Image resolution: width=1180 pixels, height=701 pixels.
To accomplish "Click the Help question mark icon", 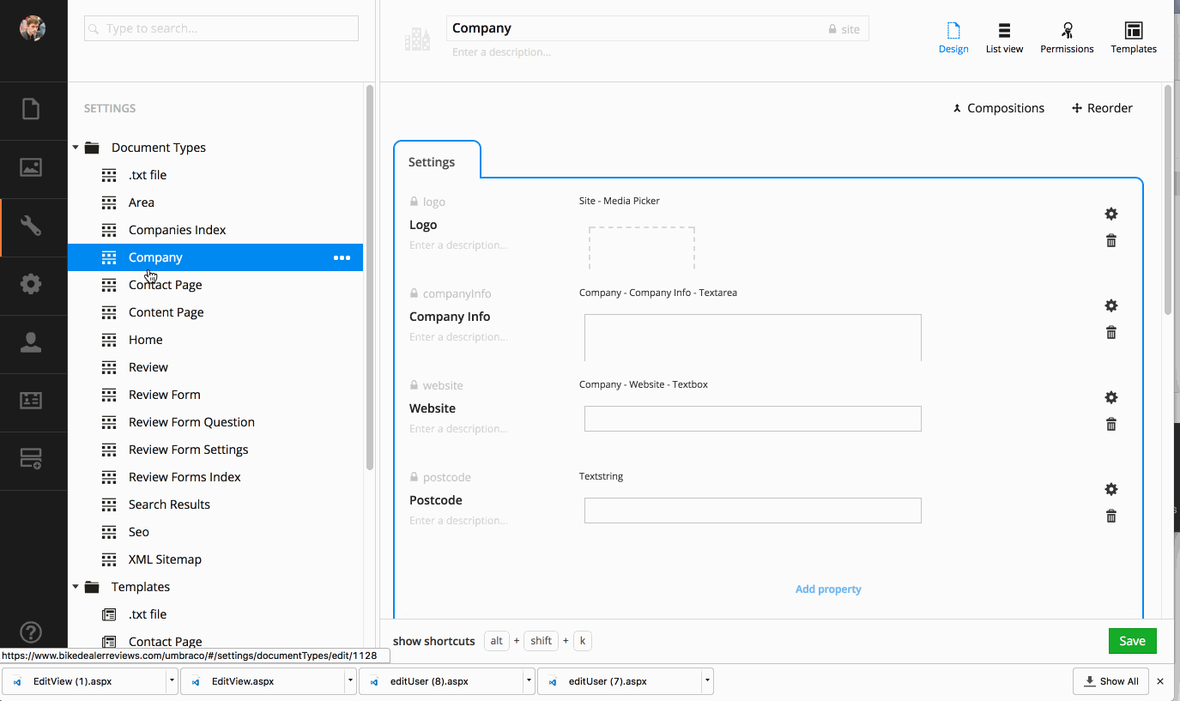I will (31, 633).
